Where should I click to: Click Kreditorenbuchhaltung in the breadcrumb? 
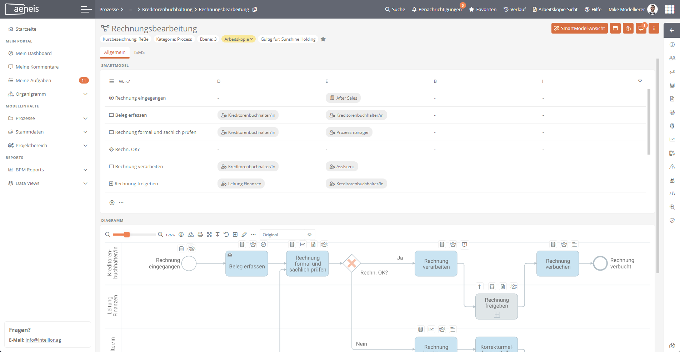[167, 9]
